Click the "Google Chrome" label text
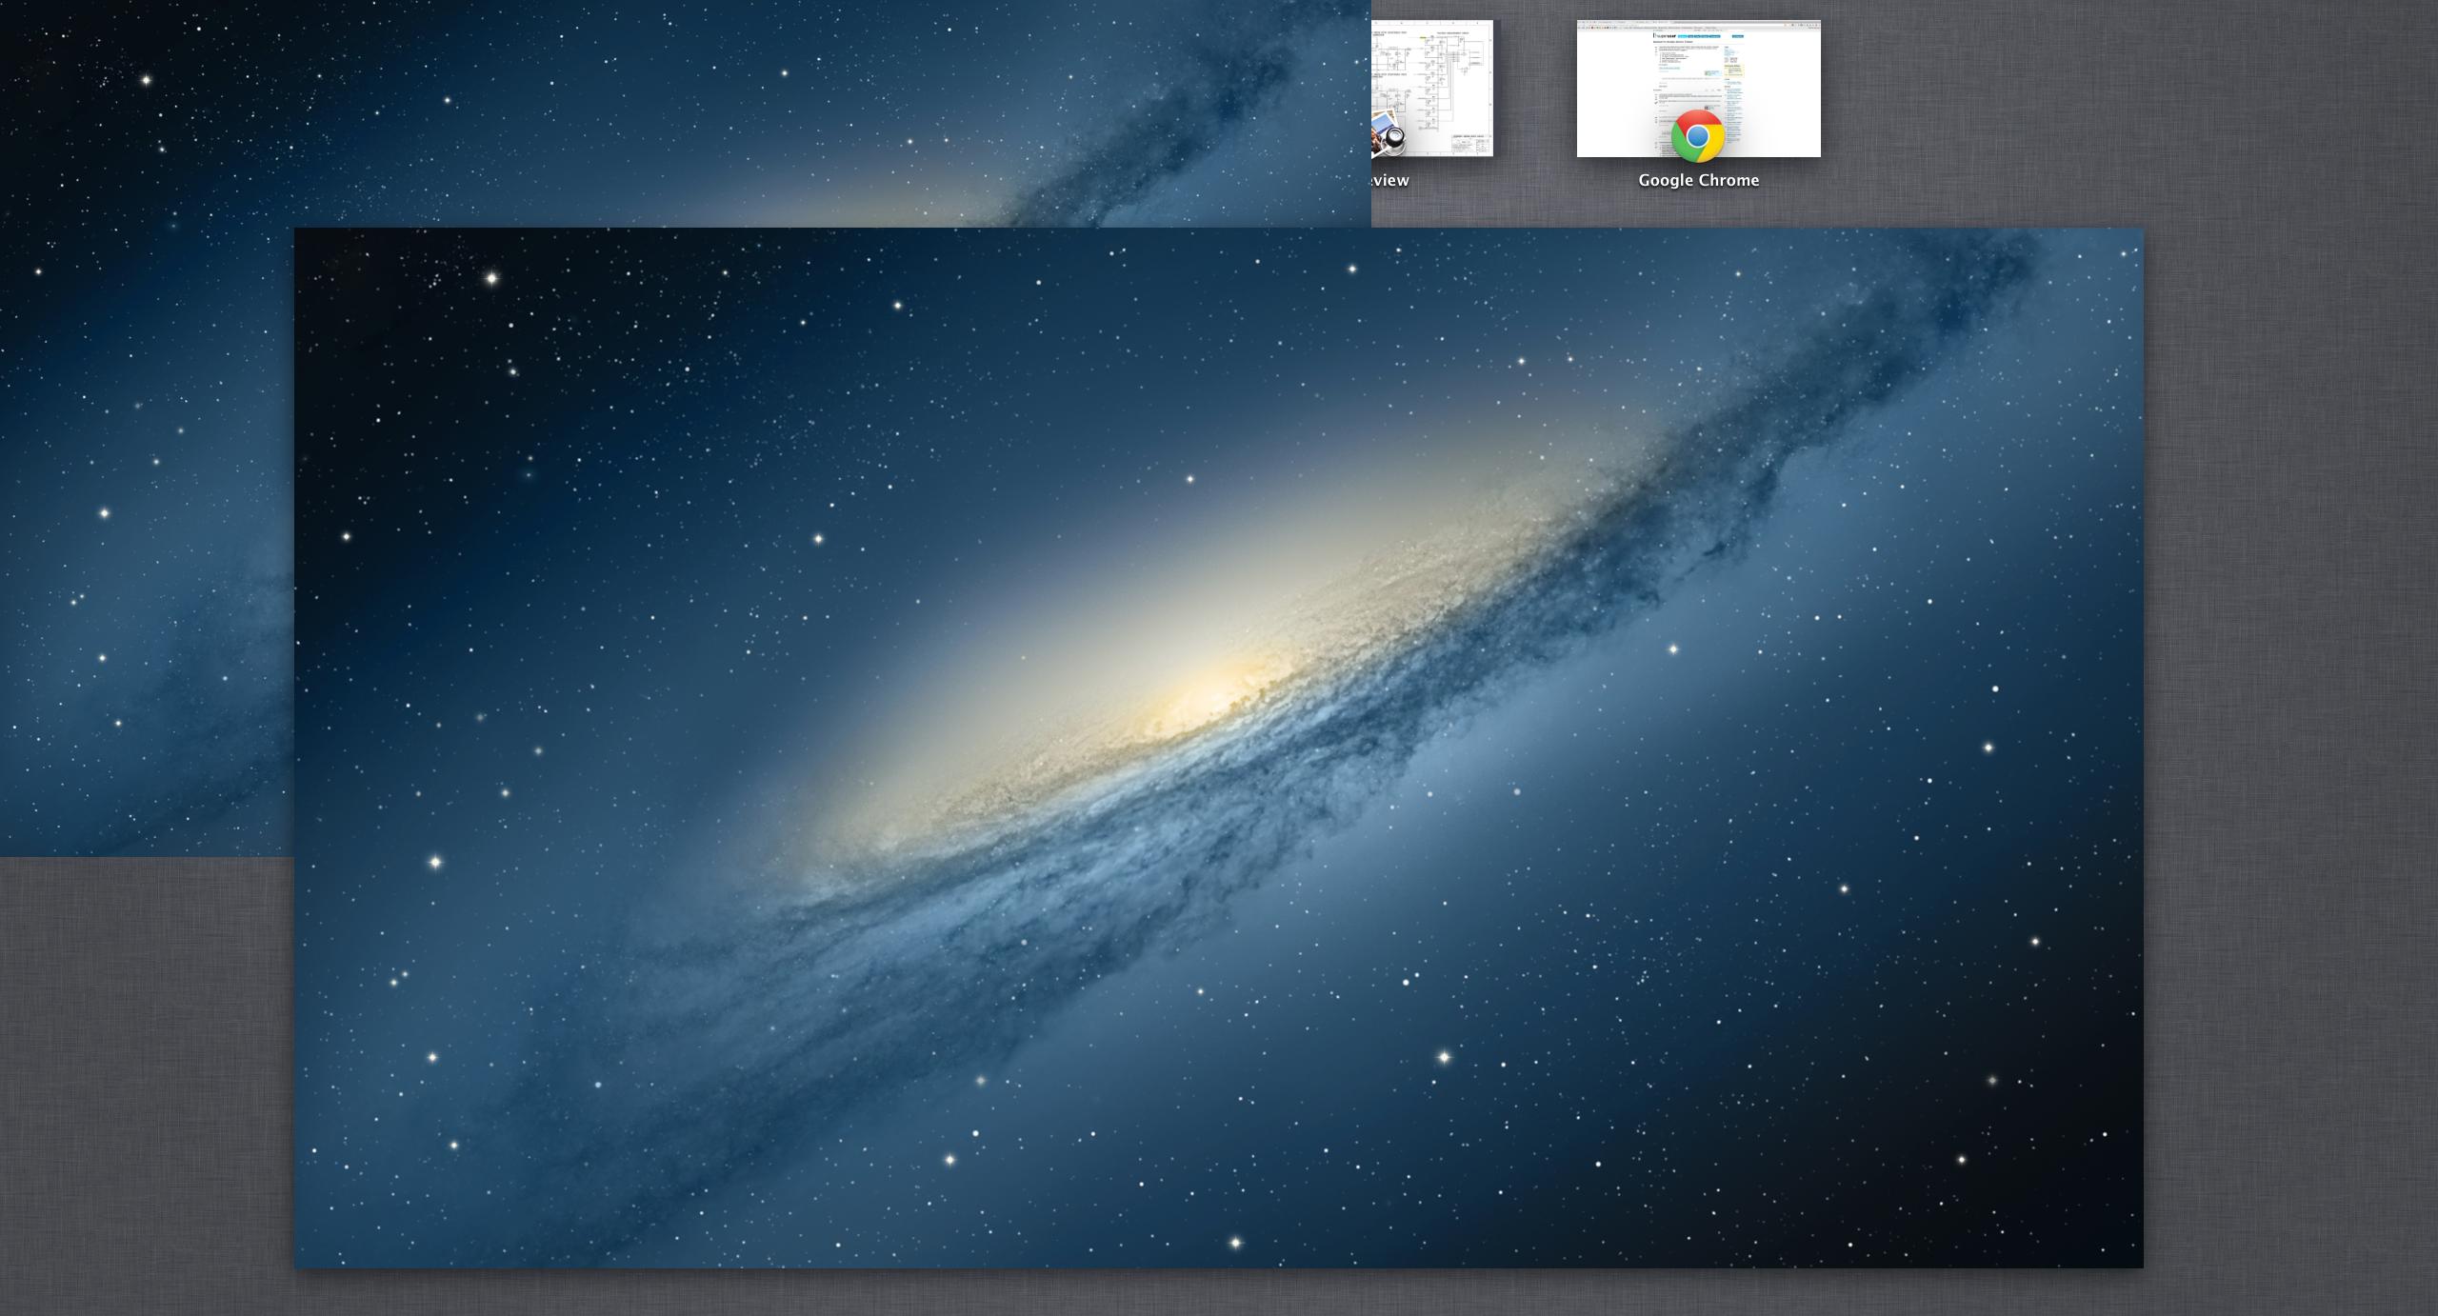Screen dimensions: 2438x1316 (1698, 180)
